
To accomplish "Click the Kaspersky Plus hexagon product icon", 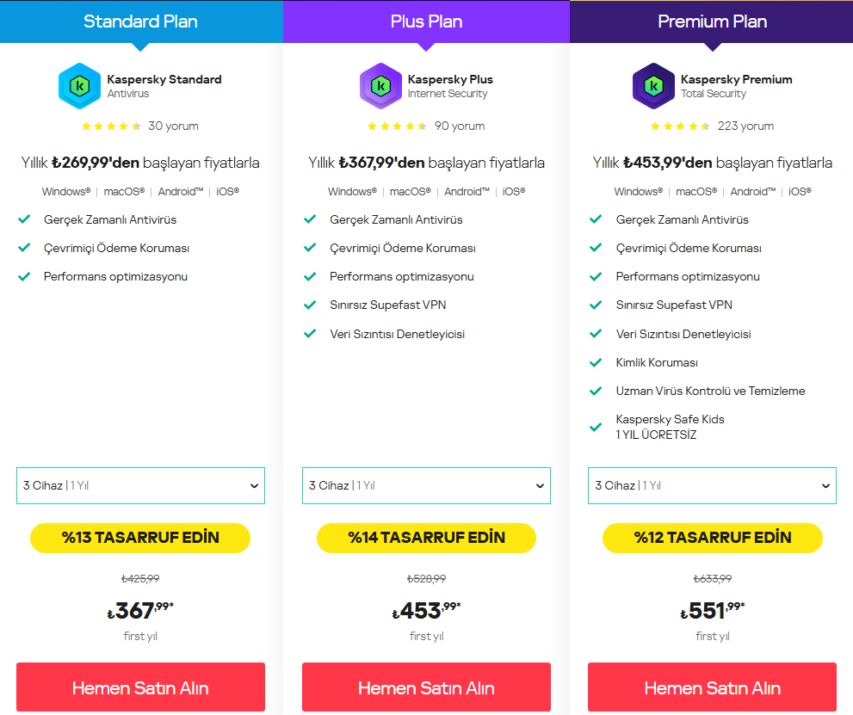I will (380, 86).
